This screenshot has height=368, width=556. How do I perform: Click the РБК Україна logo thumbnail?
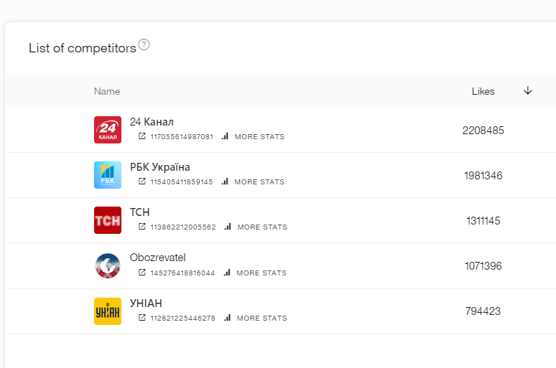pos(108,175)
